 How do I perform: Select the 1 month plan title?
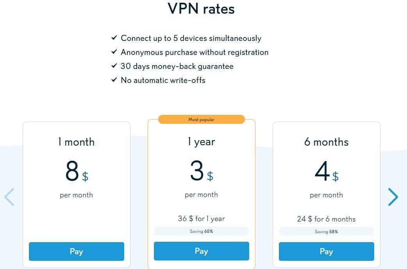pyautogui.click(x=76, y=142)
